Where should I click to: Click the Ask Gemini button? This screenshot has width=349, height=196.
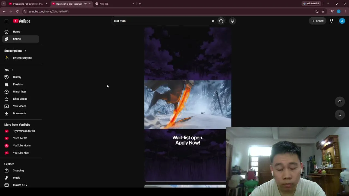(x=311, y=4)
